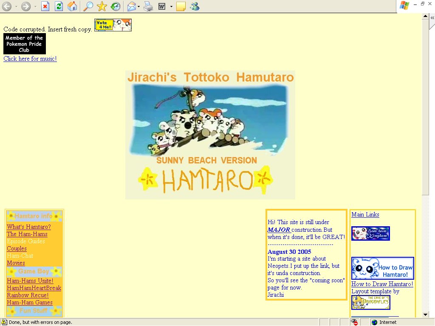Click the 'MAJOR' link in the news box
The width and height of the screenshot is (435, 326).
(279, 230)
